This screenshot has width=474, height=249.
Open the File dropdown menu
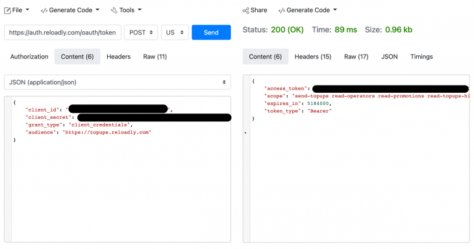17,10
